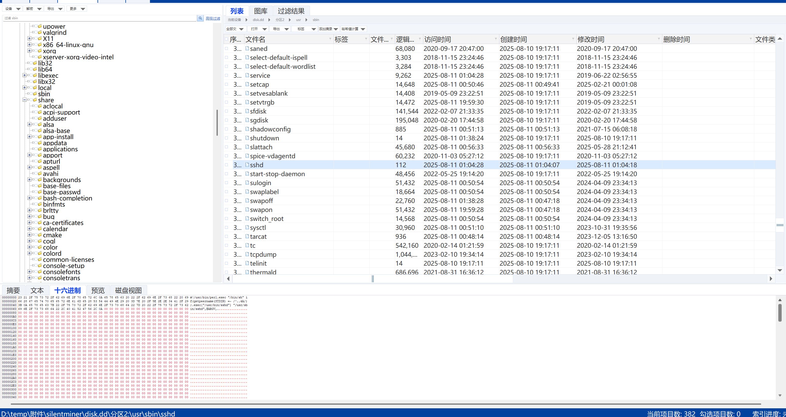This screenshot has width=786, height=417.
Task: Click the file icon of sshd row
Action: [247, 165]
